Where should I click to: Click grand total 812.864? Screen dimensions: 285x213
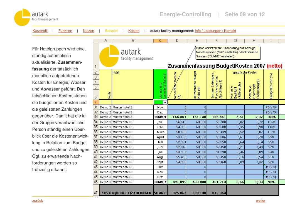[217, 190]
